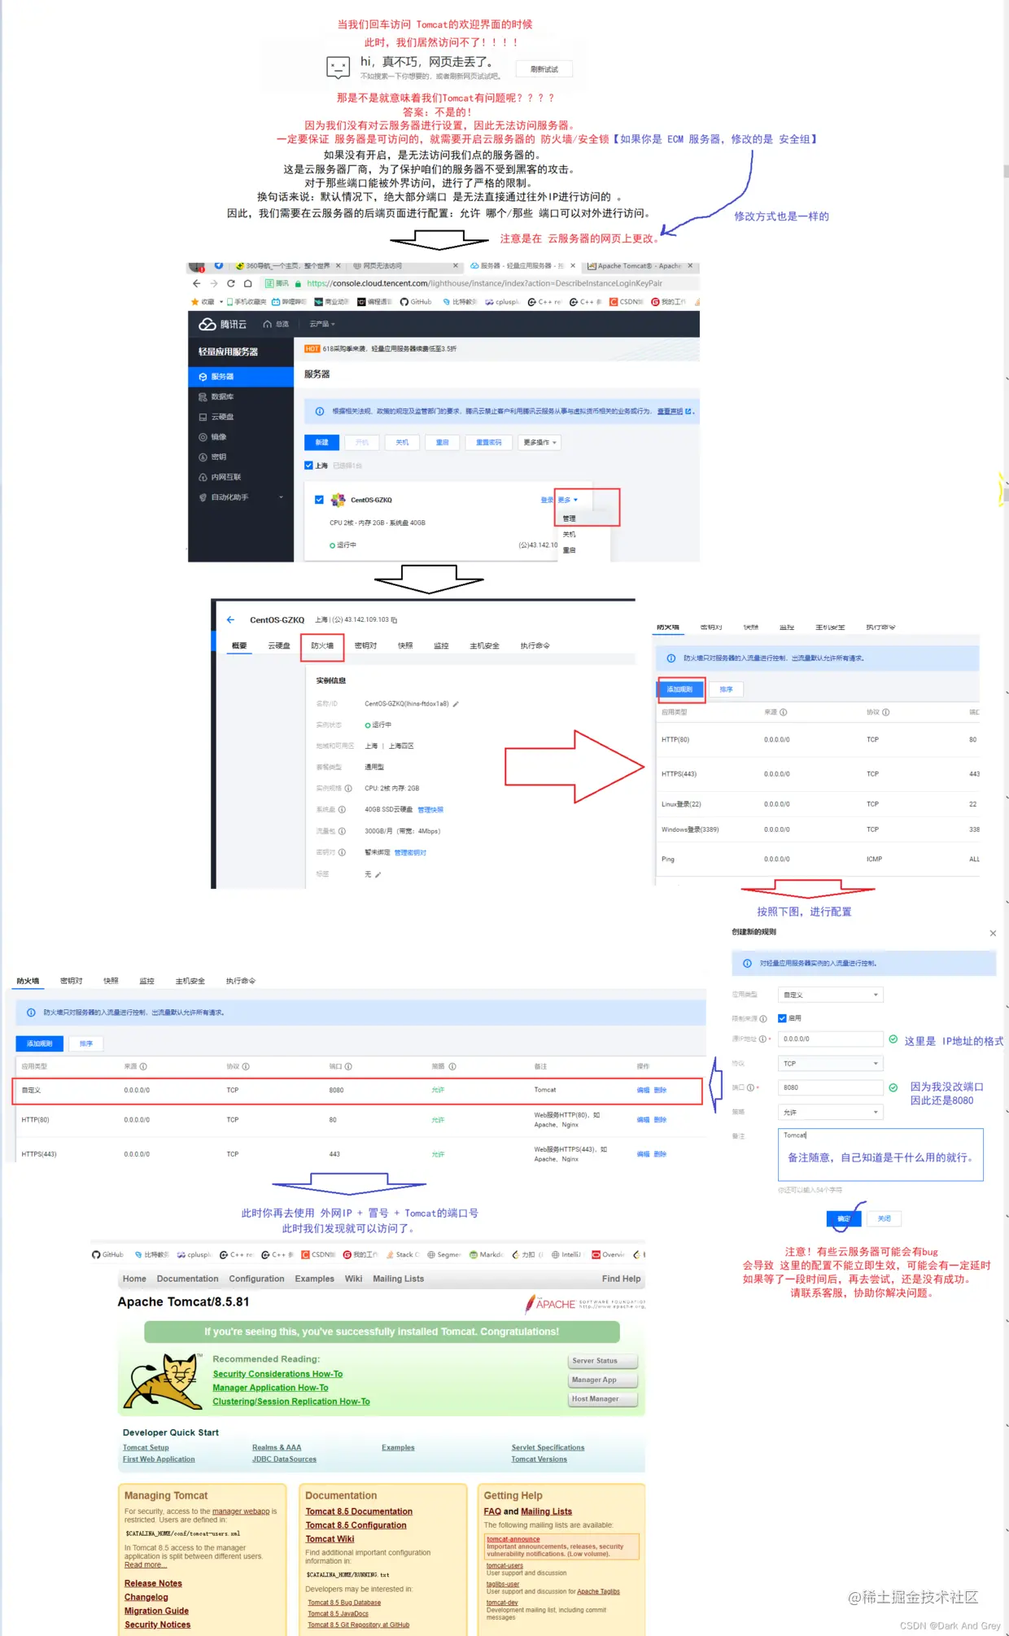This screenshot has height=1636, width=1009.
Task: Click the copy icon next to IP 43.142.109.103
Action: (394, 620)
